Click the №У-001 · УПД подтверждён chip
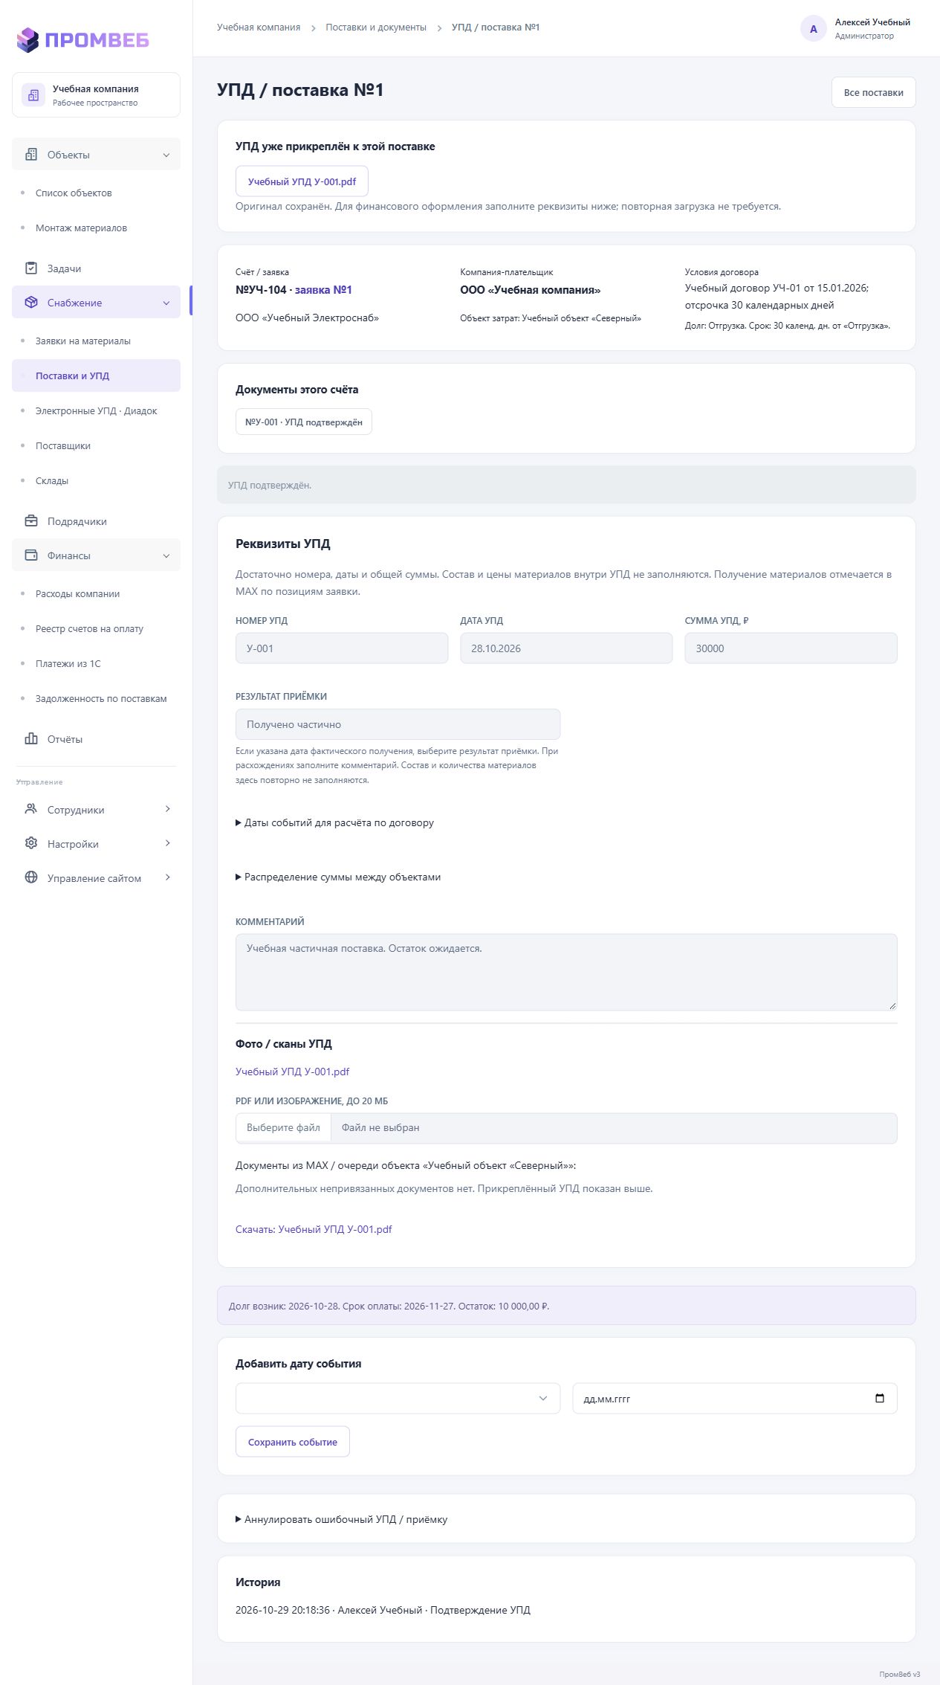 click(x=303, y=422)
